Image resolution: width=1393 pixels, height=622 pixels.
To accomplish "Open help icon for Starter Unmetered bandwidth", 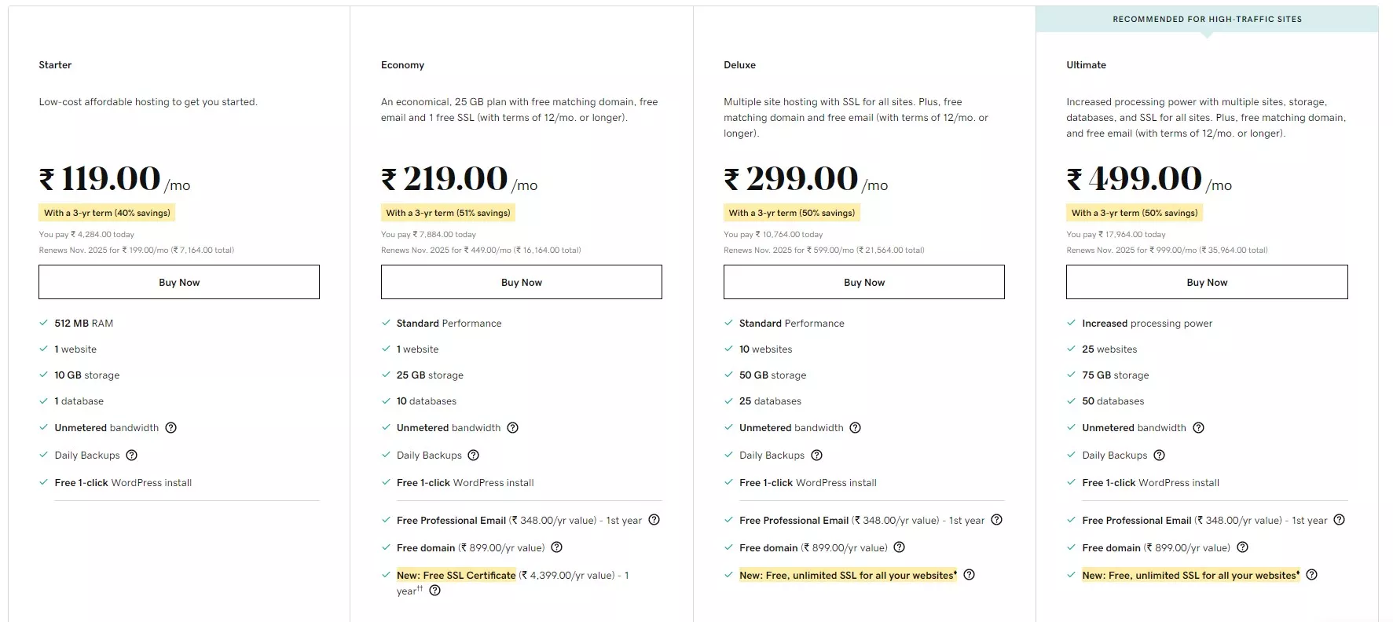I will click(171, 428).
